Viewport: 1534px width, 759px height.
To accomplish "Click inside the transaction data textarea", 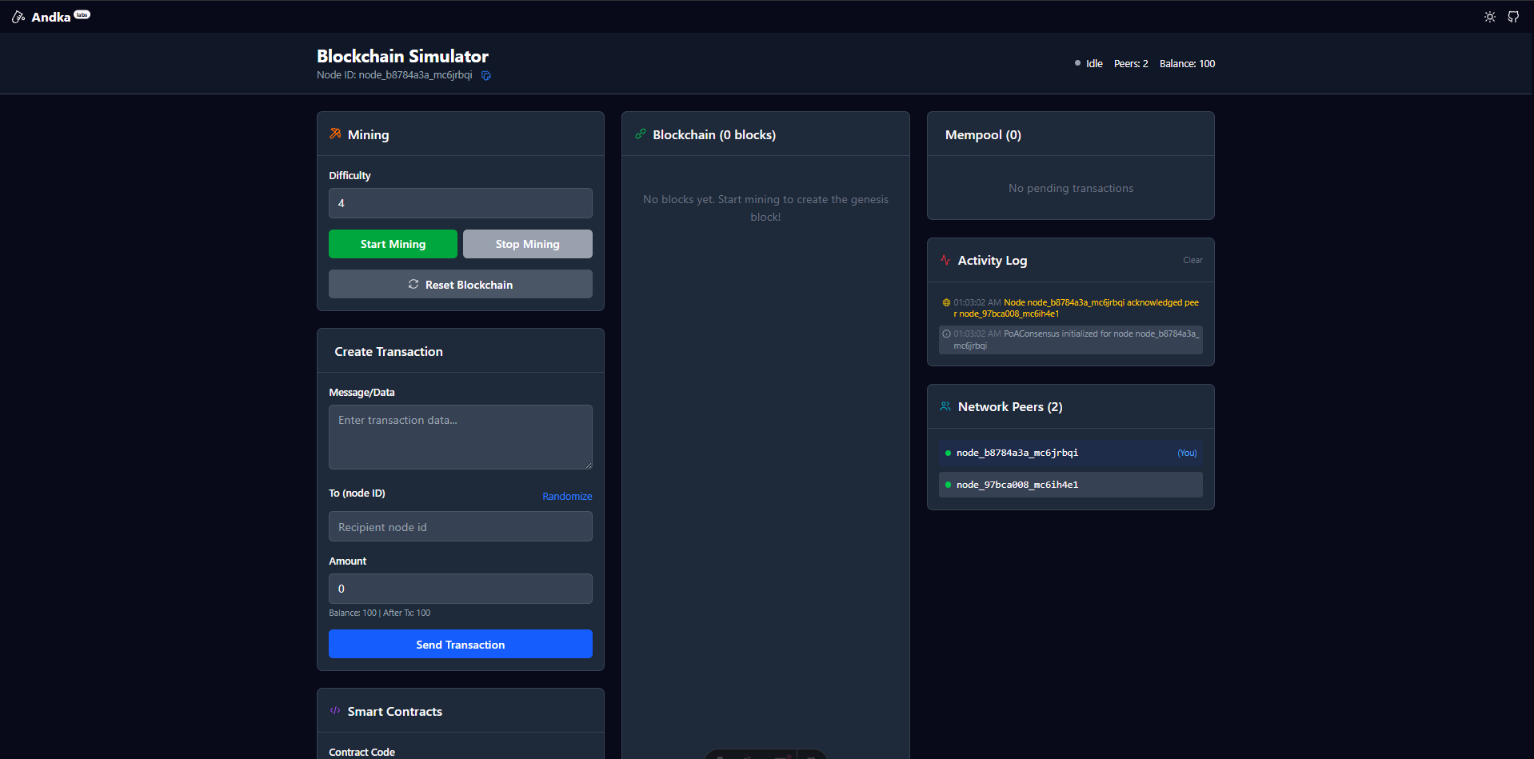I will point(460,437).
